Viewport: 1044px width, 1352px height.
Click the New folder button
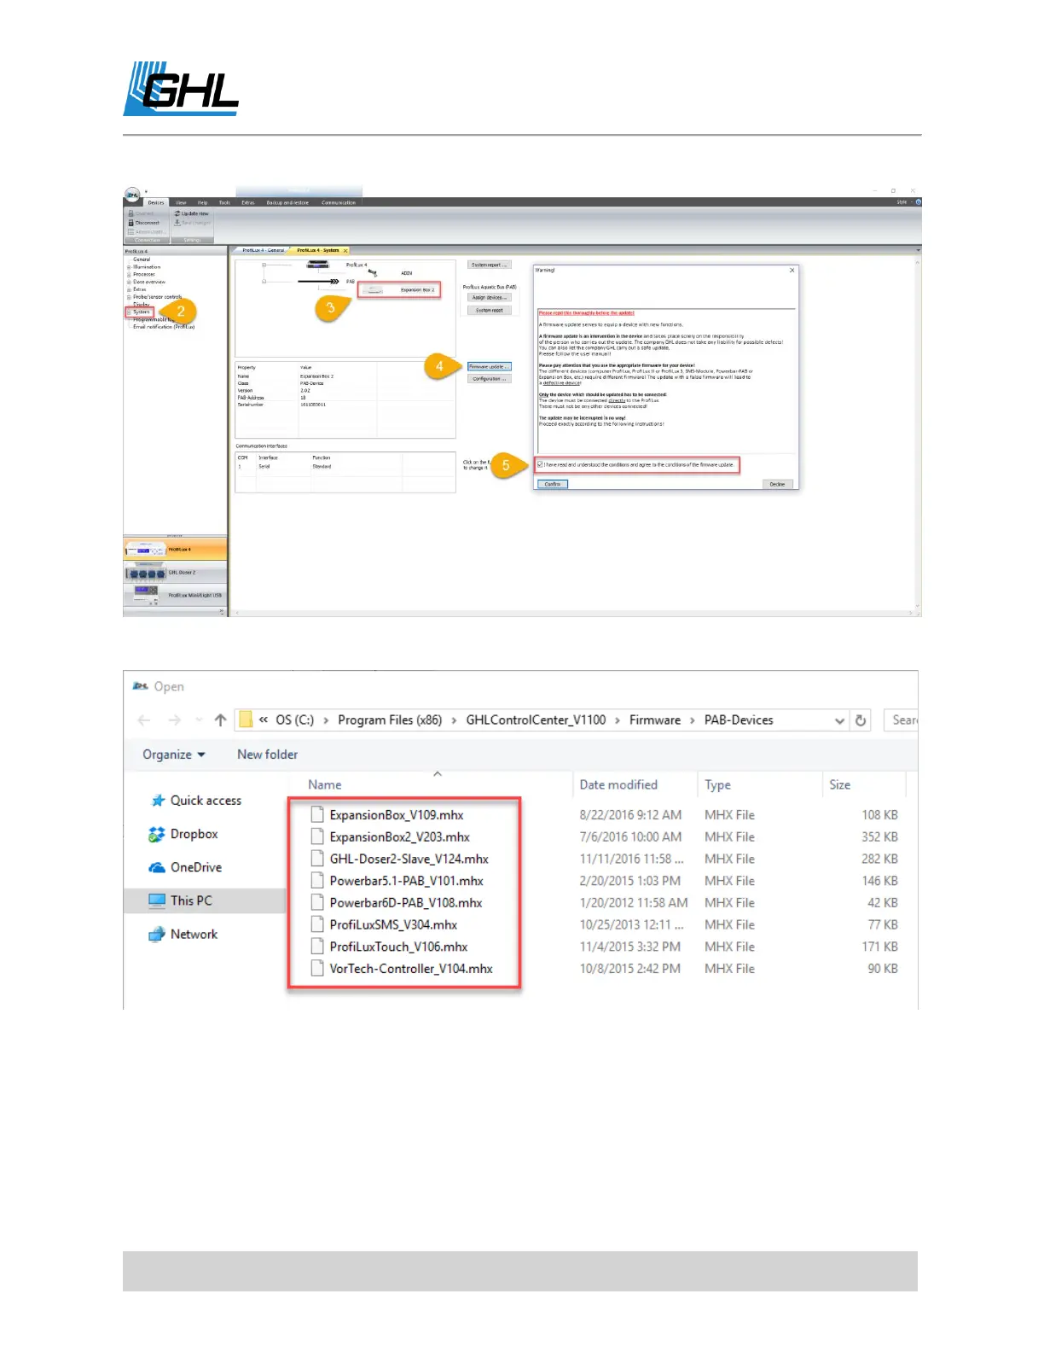[x=268, y=755]
